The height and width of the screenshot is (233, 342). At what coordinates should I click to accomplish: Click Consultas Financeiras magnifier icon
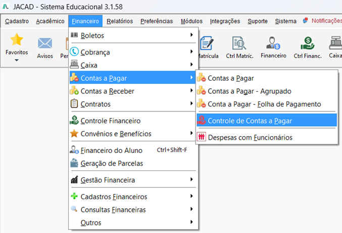pos(74,209)
